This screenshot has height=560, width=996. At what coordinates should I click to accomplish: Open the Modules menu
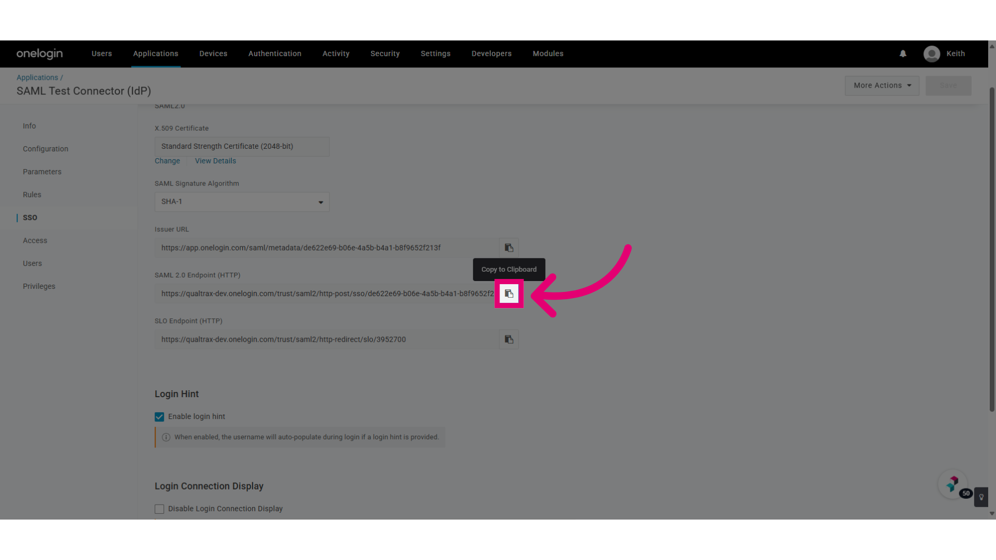point(548,54)
